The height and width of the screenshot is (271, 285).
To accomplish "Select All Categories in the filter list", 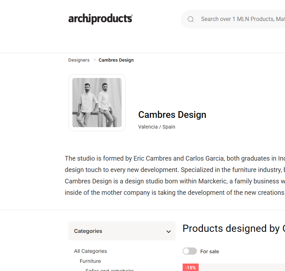I will (x=91, y=251).
